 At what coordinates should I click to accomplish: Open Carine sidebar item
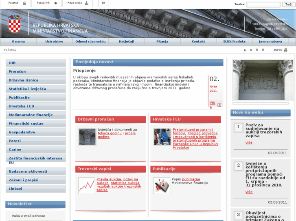point(36,150)
